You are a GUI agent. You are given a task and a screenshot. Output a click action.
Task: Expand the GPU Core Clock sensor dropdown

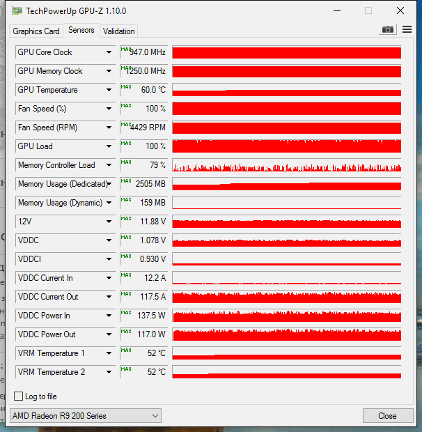point(109,52)
